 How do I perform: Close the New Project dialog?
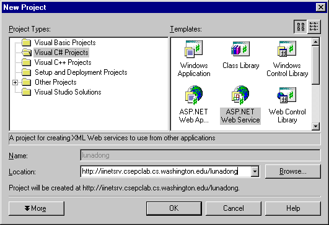[320, 7]
